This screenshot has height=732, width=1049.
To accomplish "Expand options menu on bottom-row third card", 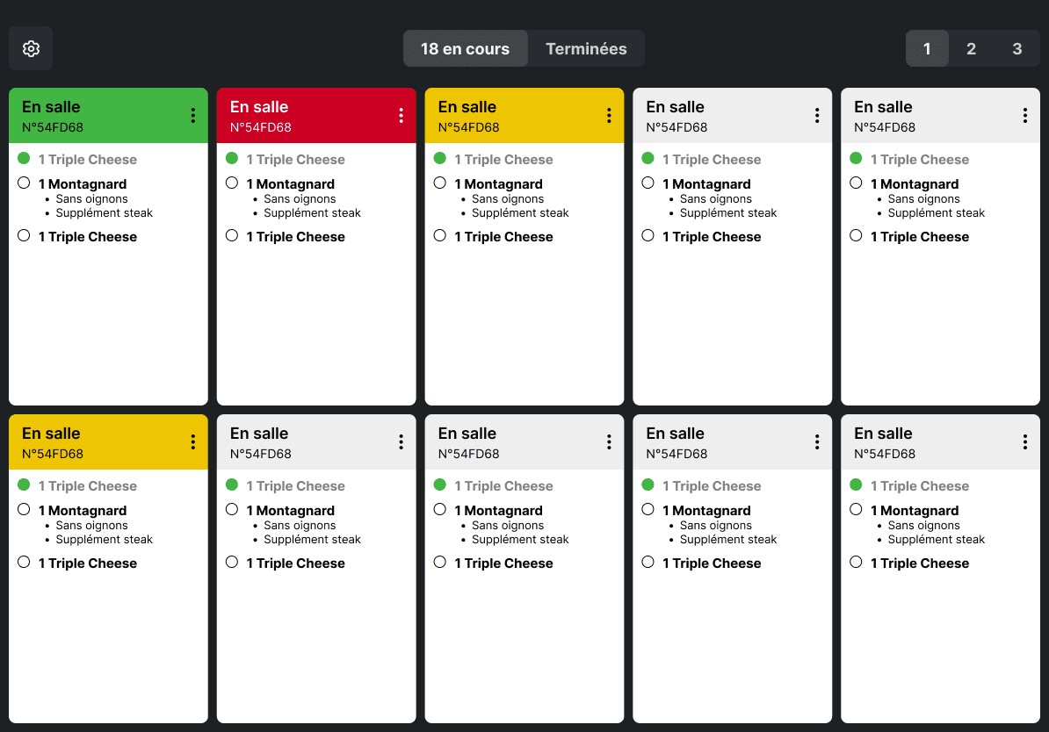I will point(609,441).
